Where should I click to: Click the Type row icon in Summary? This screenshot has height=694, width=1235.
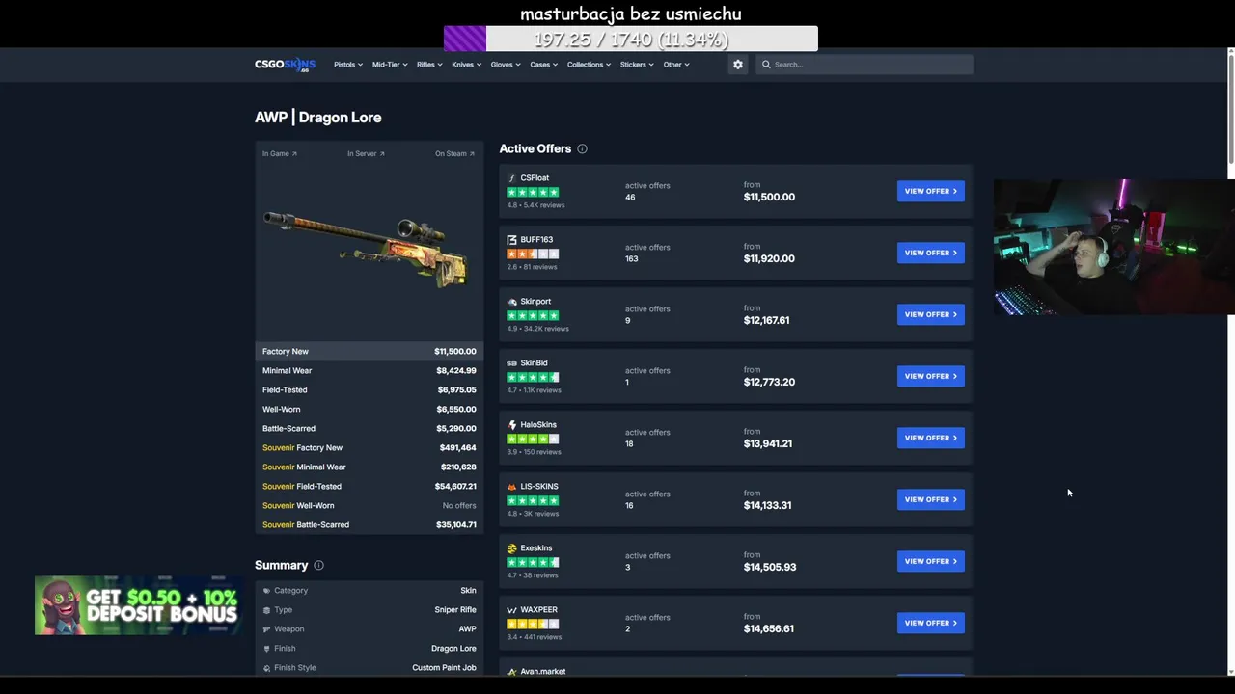point(267,609)
